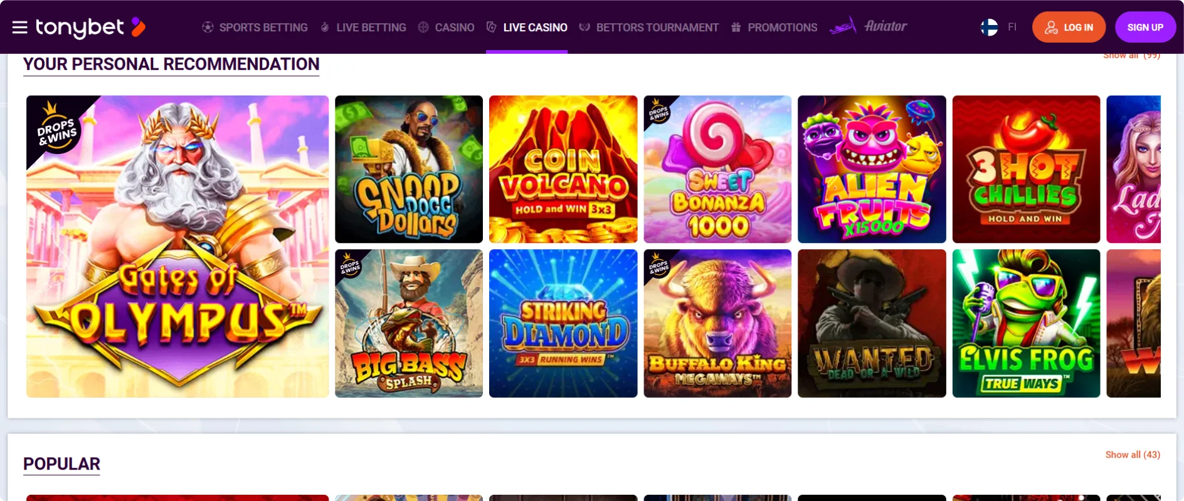
Task: Show all recommended games (99)
Action: tap(1131, 56)
